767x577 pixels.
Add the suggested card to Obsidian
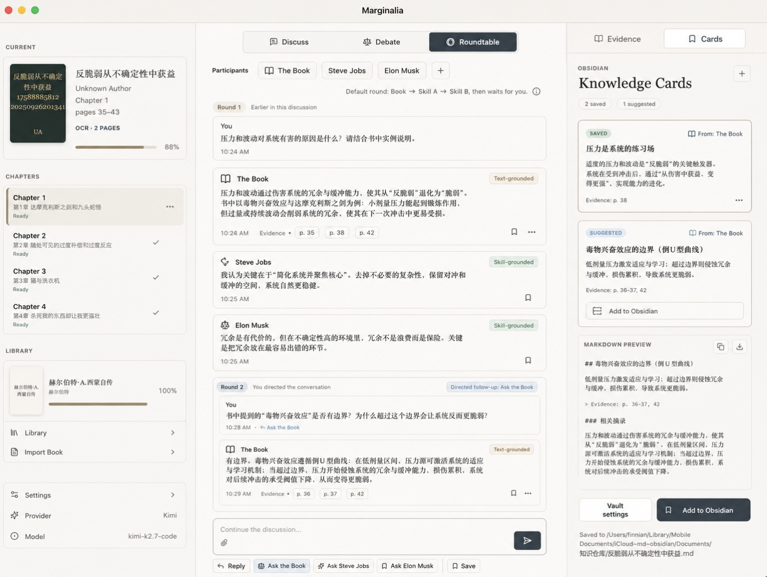coord(665,311)
